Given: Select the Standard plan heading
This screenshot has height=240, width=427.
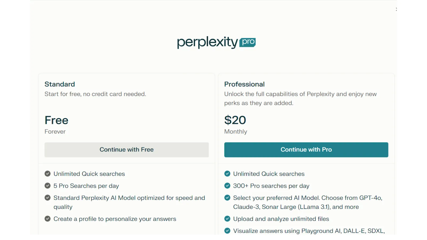Looking at the screenshot, I should (x=60, y=84).
